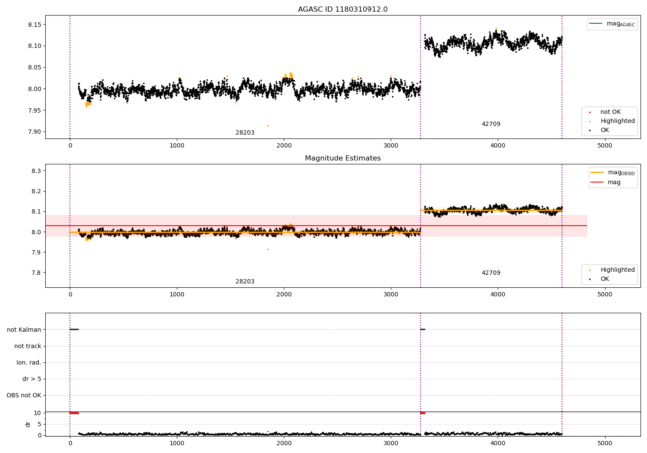The width and height of the screenshot is (647, 453).
Task: Select 'Highlighted' legend entry in Magnitude Estimates plot
Action: (x=618, y=270)
